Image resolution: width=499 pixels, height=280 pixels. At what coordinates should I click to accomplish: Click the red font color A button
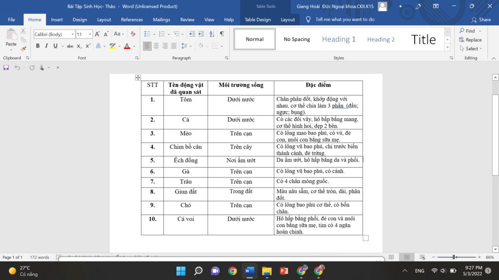(x=127, y=46)
